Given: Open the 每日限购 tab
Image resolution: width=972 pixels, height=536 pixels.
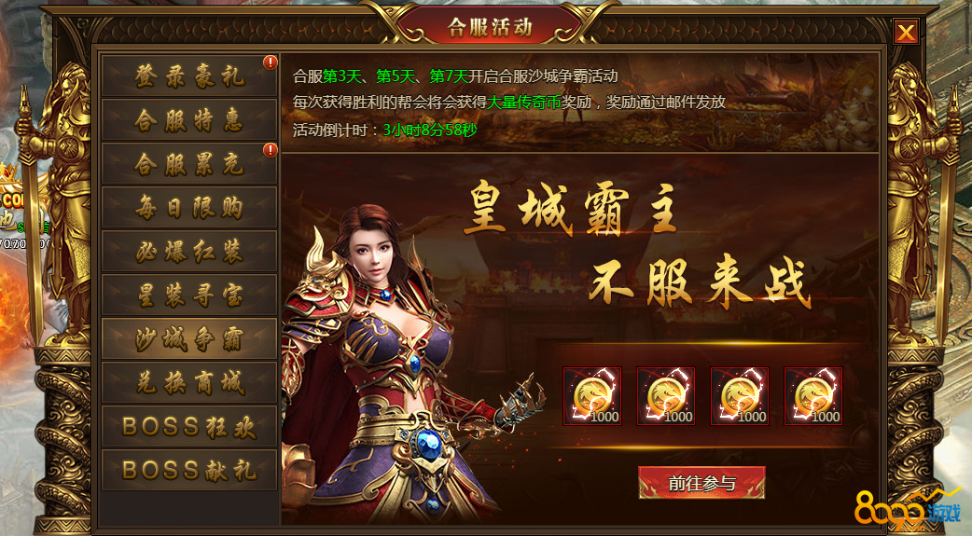Looking at the screenshot, I should click(189, 208).
